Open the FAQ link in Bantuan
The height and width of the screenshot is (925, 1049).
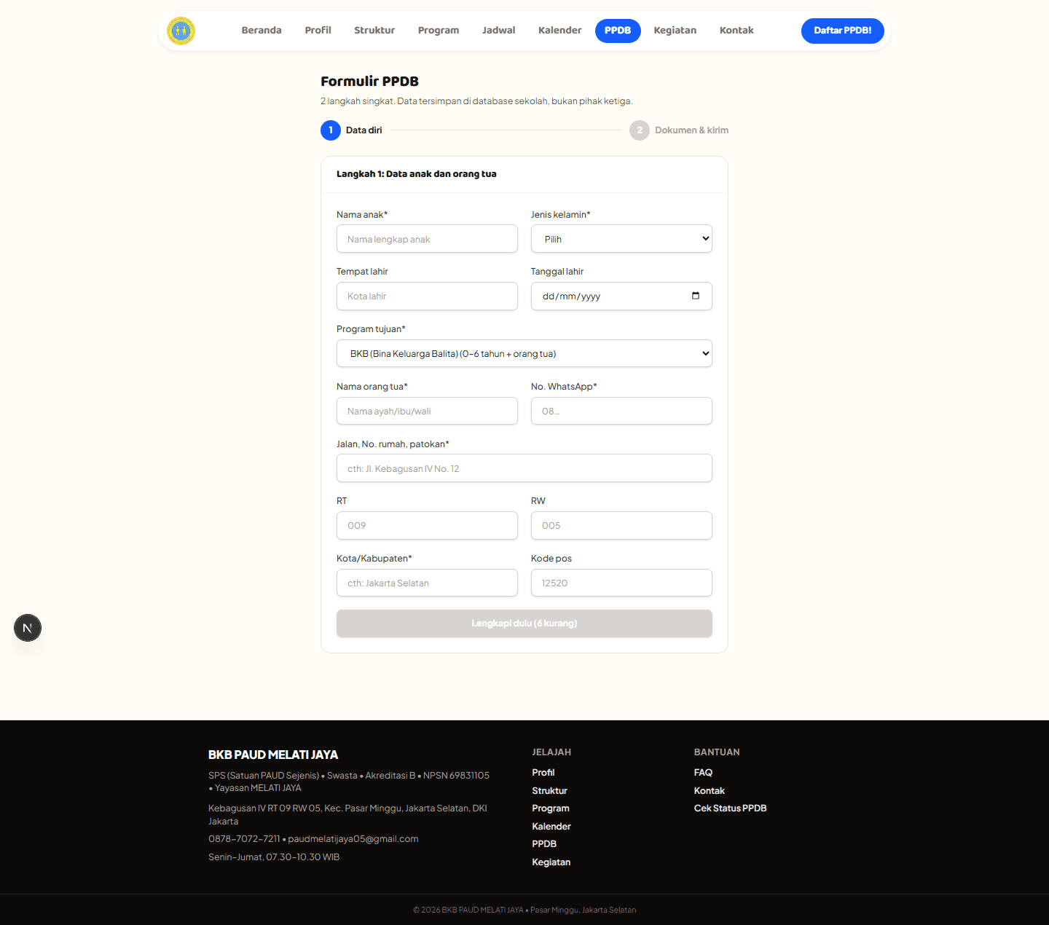point(703,773)
